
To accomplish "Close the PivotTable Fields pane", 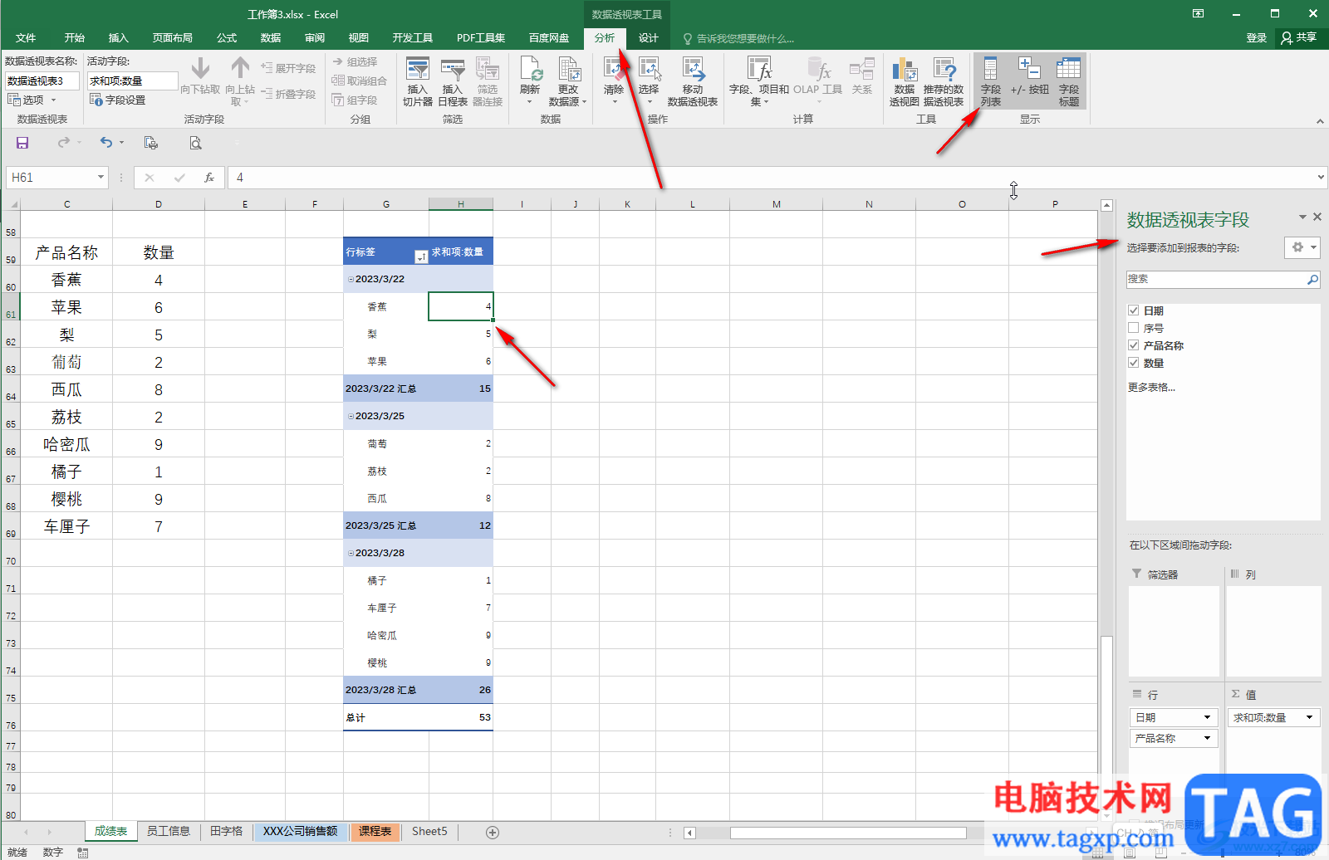I will (1317, 217).
